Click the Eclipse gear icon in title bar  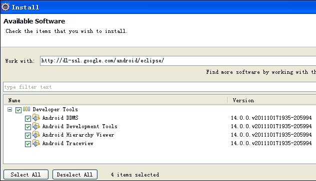coord(5,7)
